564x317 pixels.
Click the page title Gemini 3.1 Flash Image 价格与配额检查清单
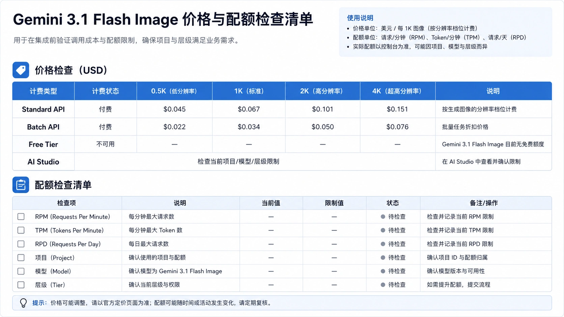(x=163, y=20)
